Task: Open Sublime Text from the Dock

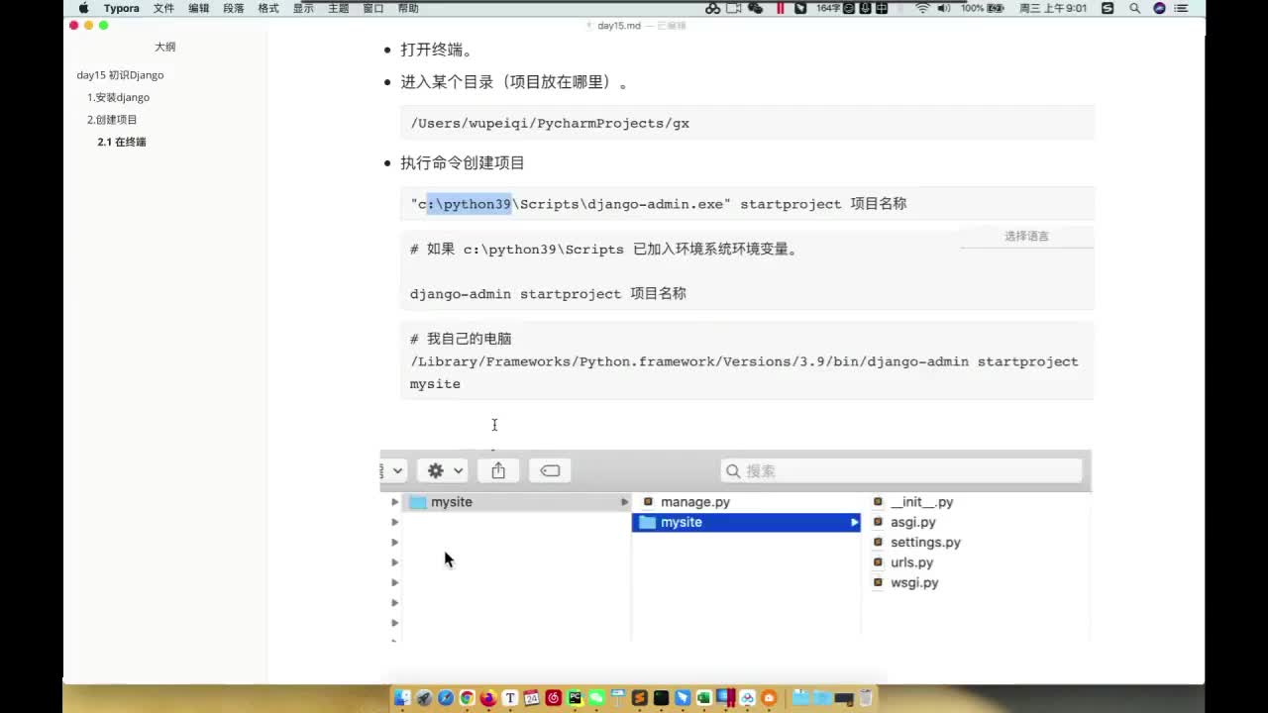Action: tap(640, 698)
